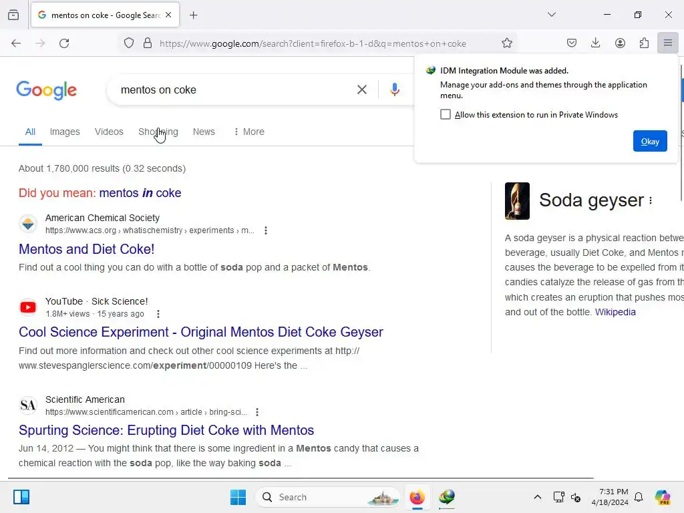Expand the More search filters menu
The width and height of the screenshot is (684, 513).
(249, 132)
